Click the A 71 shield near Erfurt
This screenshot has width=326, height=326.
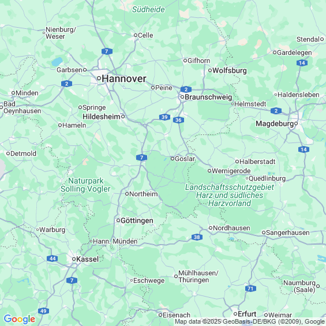tap(250, 288)
